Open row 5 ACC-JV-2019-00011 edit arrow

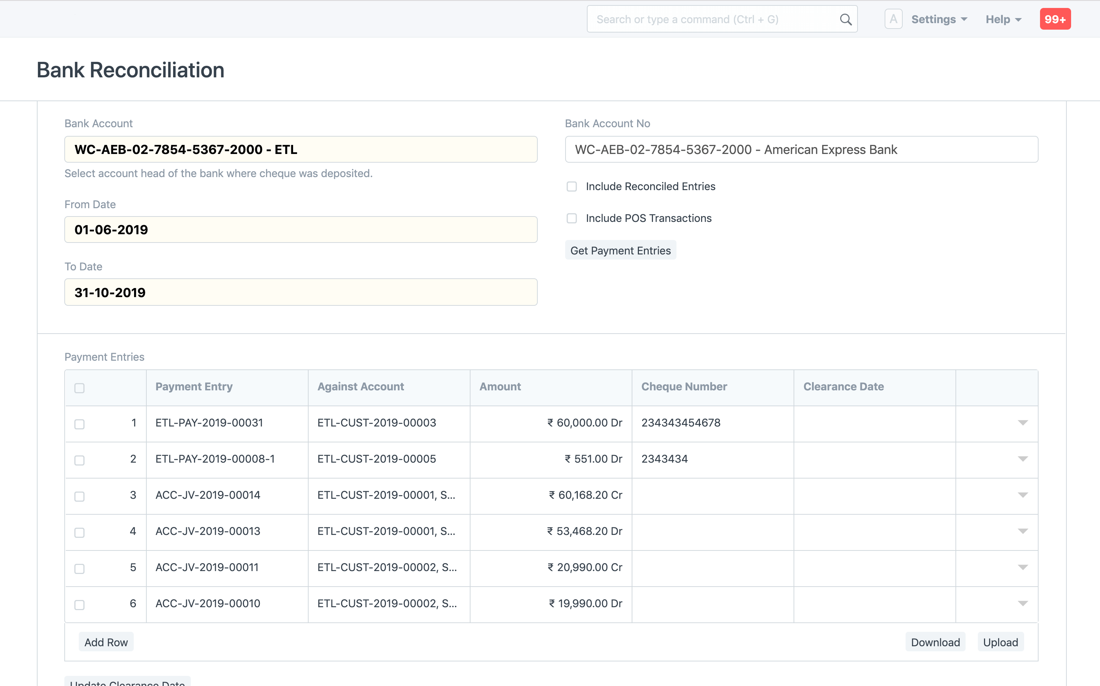pyautogui.click(x=1022, y=567)
